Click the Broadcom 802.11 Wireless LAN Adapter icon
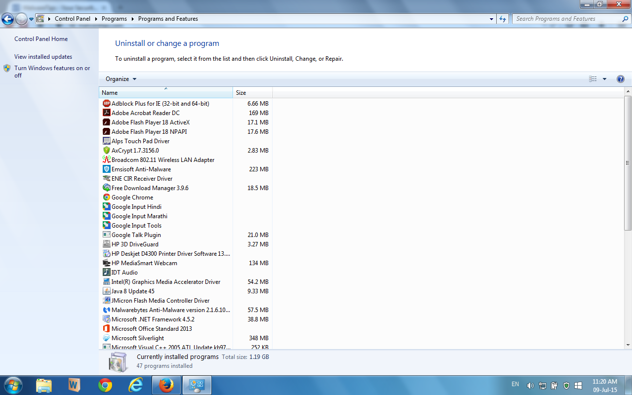 tap(106, 160)
